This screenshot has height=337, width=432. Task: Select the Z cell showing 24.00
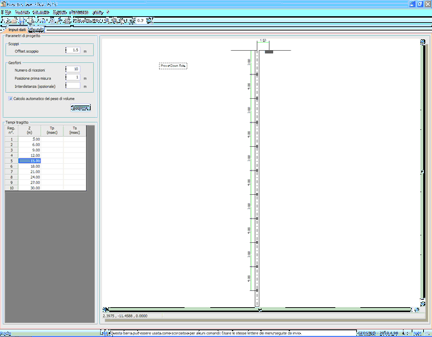[30, 177]
